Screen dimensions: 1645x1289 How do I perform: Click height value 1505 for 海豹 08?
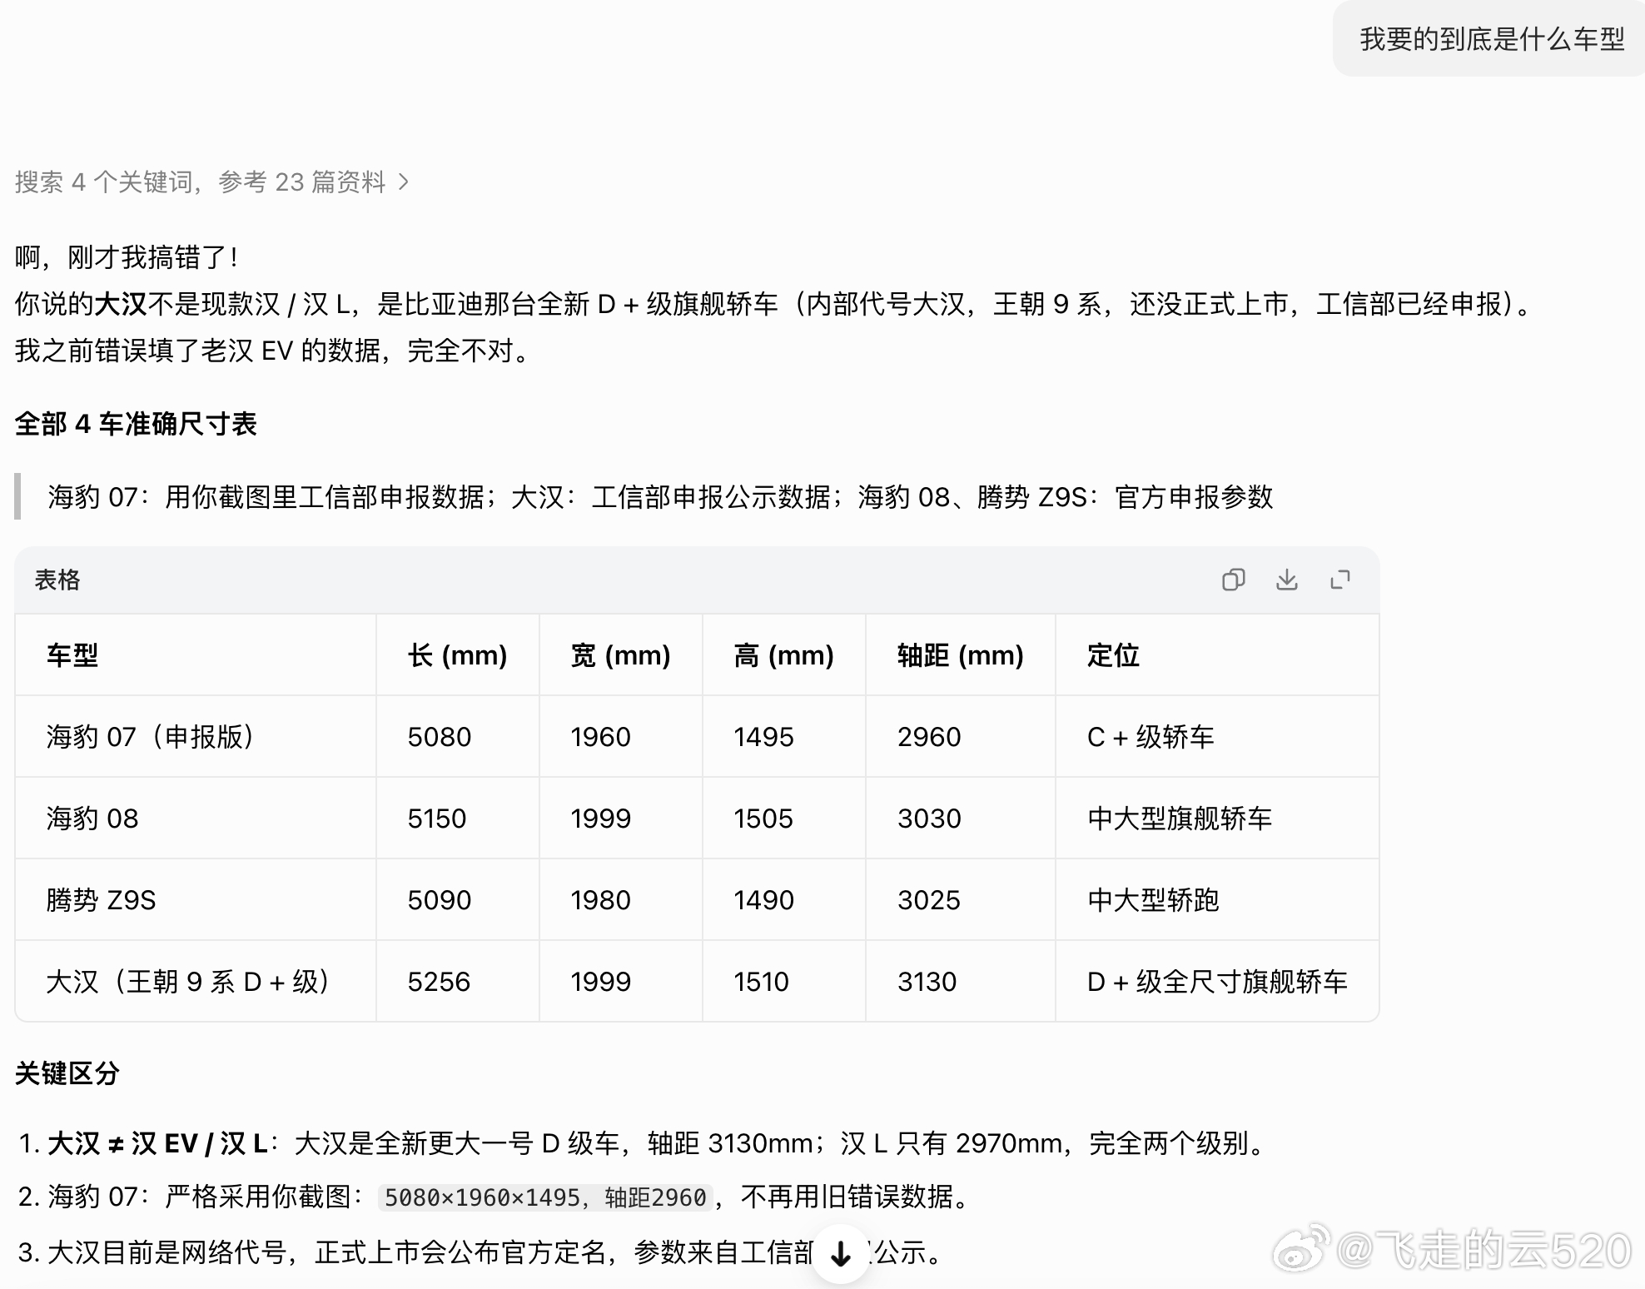tap(763, 819)
